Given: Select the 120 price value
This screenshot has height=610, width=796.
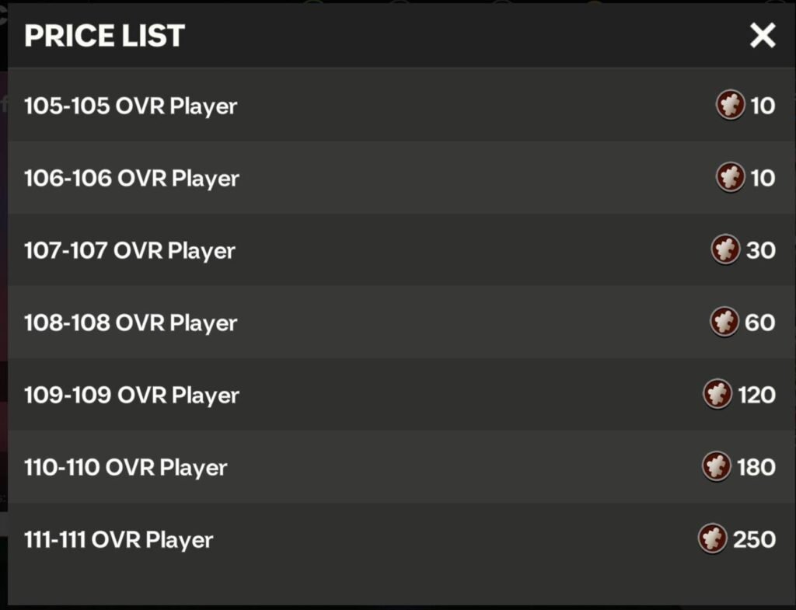Looking at the screenshot, I should tap(756, 395).
